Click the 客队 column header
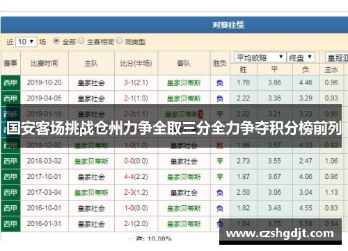The image size is (348, 251). tap(184, 63)
